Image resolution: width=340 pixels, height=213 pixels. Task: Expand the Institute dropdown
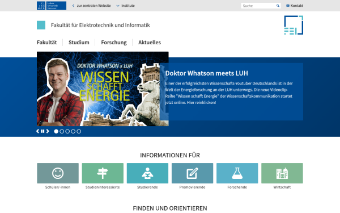coord(126,6)
